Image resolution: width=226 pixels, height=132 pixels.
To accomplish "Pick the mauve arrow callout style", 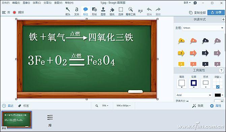I will pos(217,53).
